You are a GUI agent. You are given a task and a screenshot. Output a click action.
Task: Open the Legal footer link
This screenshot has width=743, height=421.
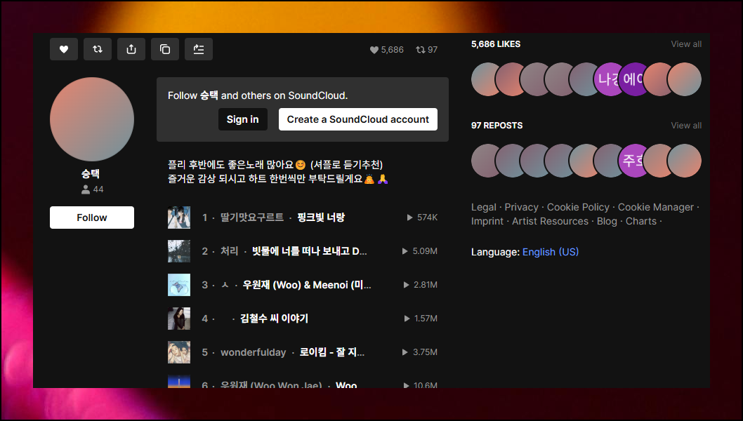pos(484,207)
